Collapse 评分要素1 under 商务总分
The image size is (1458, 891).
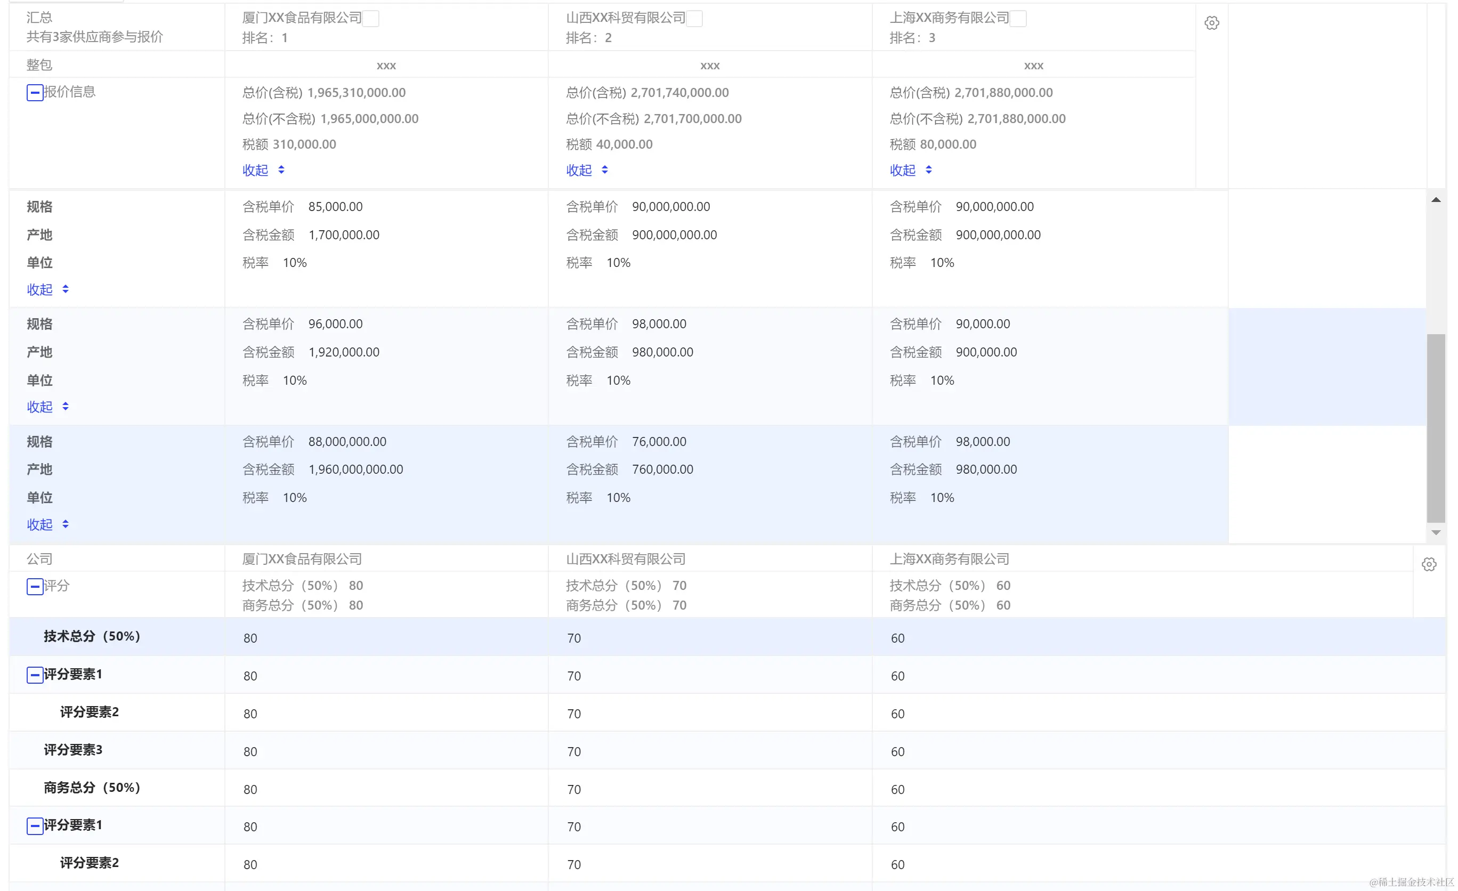[35, 825]
